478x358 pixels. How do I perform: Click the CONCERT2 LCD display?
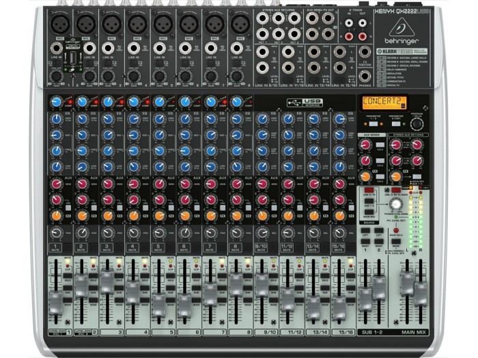point(384,102)
